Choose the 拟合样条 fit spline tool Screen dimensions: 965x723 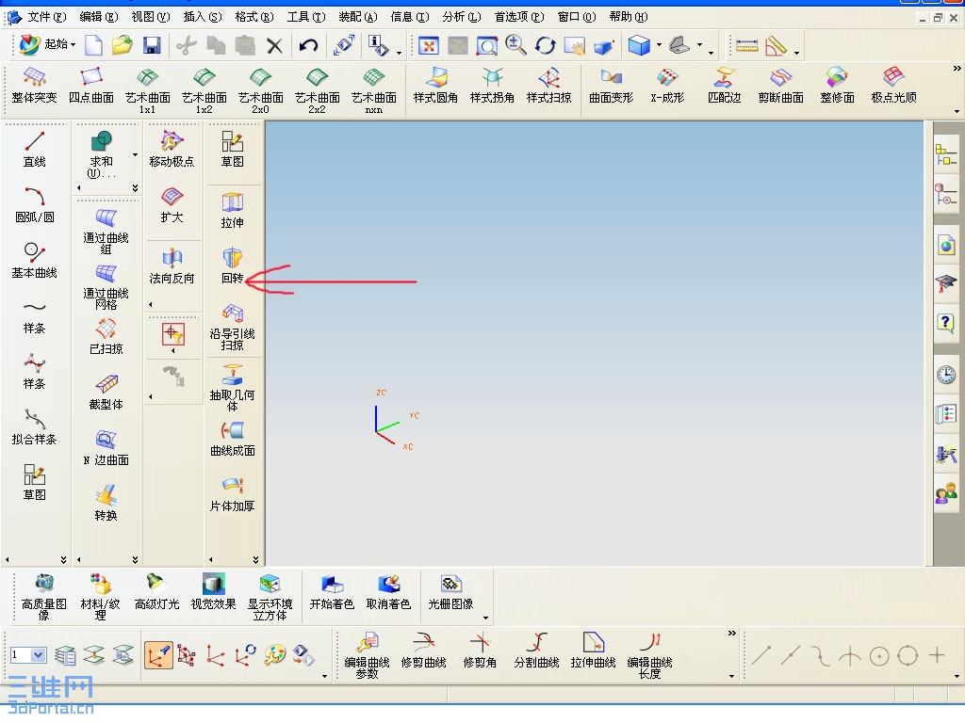pyautogui.click(x=35, y=427)
